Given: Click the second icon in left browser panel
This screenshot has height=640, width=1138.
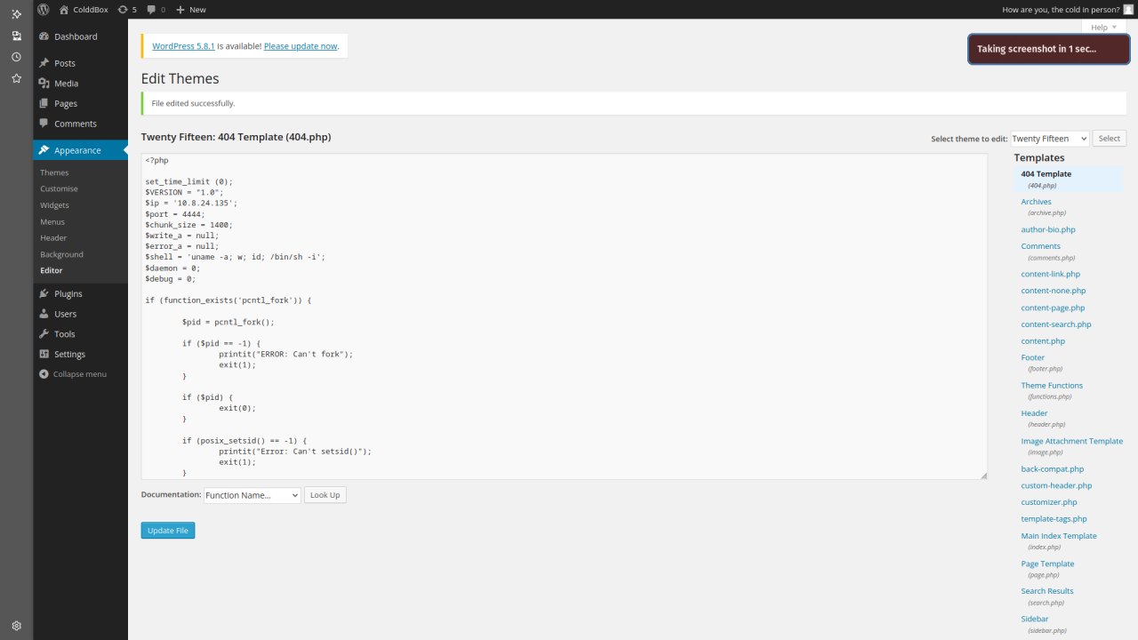Looking at the screenshot, I should (x=16, y=36).
